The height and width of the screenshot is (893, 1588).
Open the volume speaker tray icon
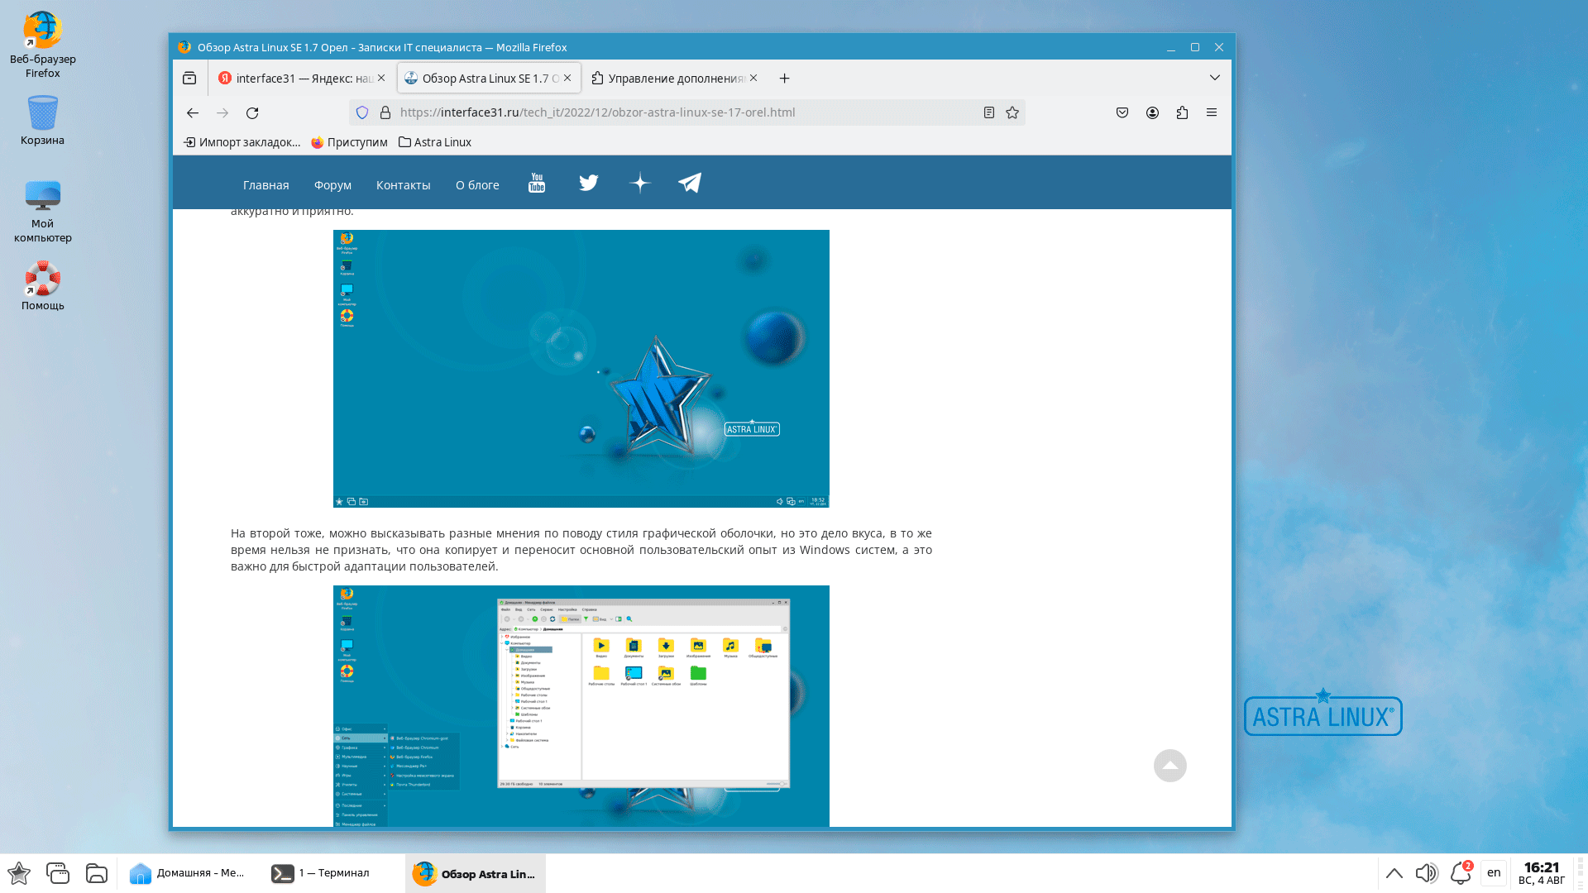(x=1427, y=873)
